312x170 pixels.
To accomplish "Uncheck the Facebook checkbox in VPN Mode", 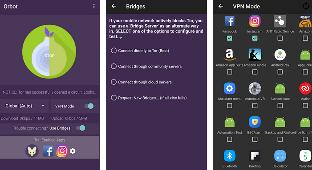I will point(229,38).
